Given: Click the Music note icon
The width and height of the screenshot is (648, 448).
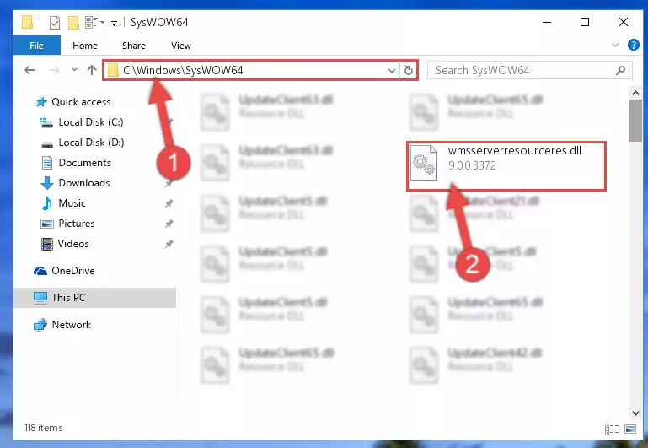Looking at the screenshot, I should click(47, 203).
